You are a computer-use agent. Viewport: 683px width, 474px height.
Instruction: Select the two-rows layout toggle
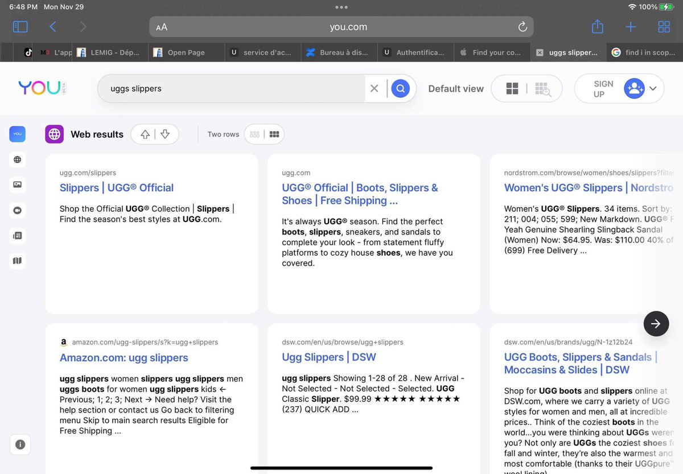(274, 134)
